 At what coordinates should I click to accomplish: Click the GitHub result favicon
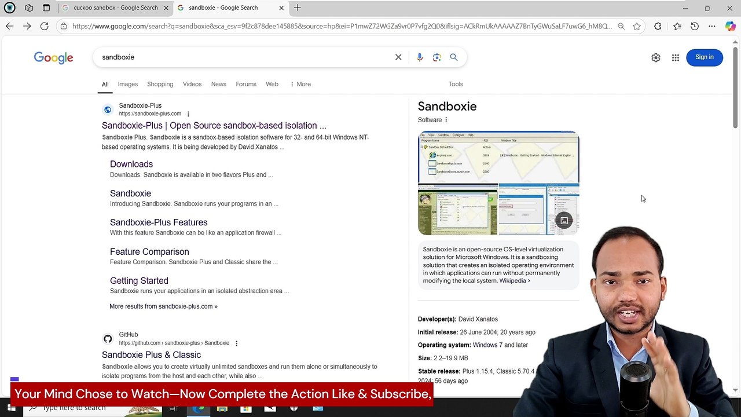[108, 339]
